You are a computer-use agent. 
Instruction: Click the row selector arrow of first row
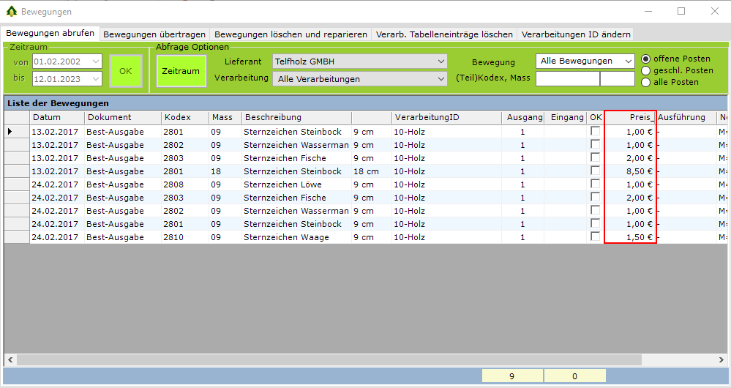coord(10,132)
